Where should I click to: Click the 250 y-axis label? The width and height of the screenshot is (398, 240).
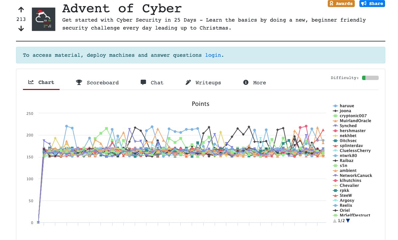pyautogui.click(x=30, y=114)
